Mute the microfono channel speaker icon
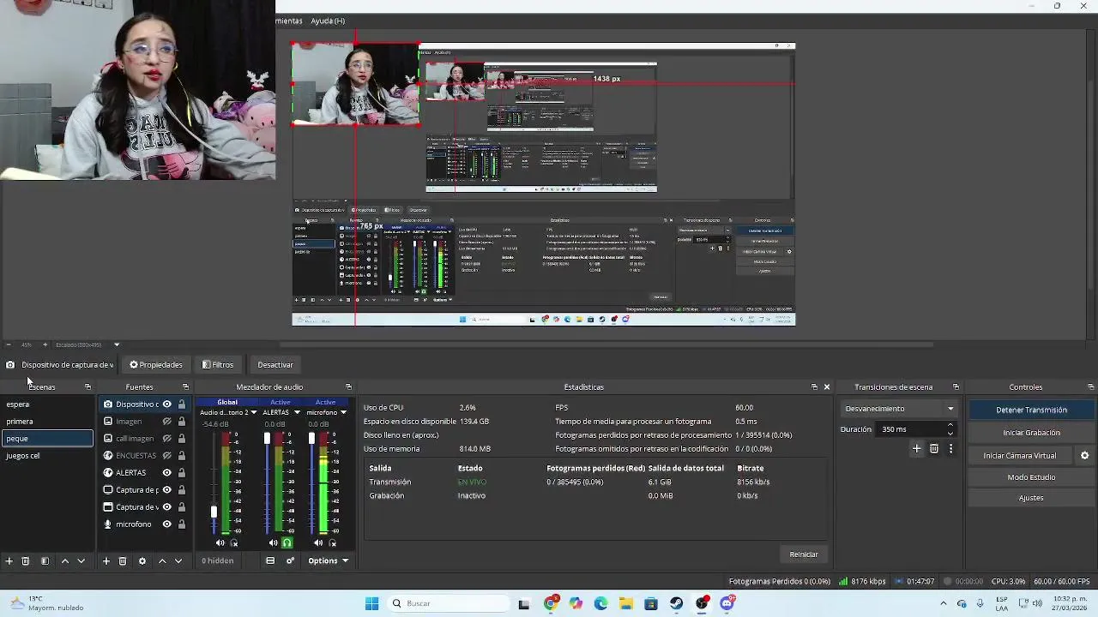The width and height of the screenshot is (1098, 617). (318, 542)
